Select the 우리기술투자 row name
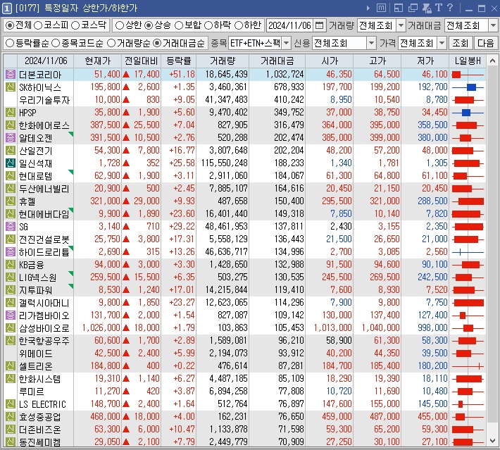500x450 pixels. point(44,100)
